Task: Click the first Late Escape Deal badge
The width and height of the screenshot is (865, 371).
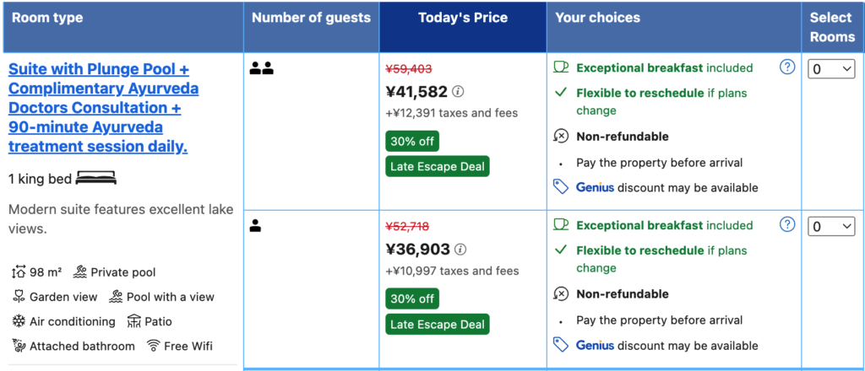Action: click(438, 166)
